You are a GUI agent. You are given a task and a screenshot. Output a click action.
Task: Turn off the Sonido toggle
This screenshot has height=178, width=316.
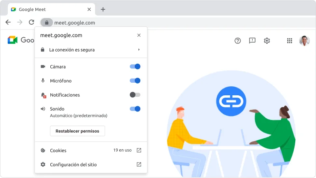[x=135, y=109]
